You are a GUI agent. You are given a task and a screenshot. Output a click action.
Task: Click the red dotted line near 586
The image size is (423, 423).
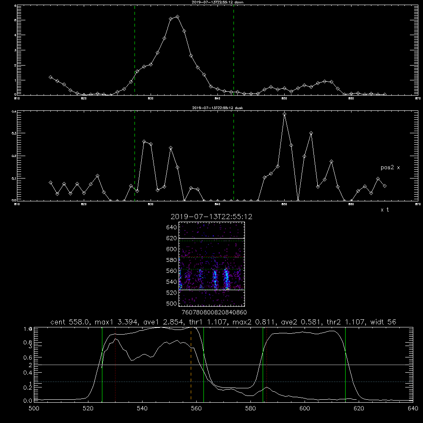point(267,364)
